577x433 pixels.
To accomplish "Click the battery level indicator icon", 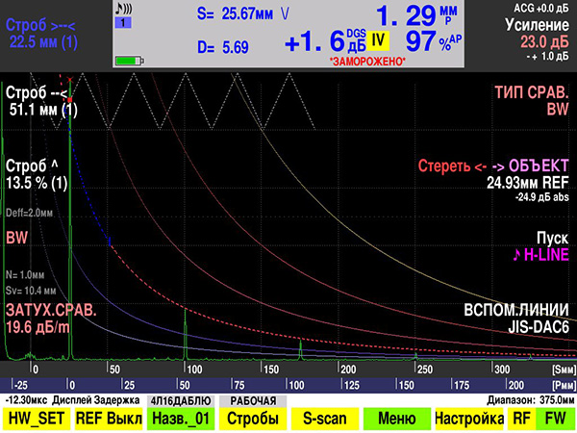I will (x=130, y=61).
